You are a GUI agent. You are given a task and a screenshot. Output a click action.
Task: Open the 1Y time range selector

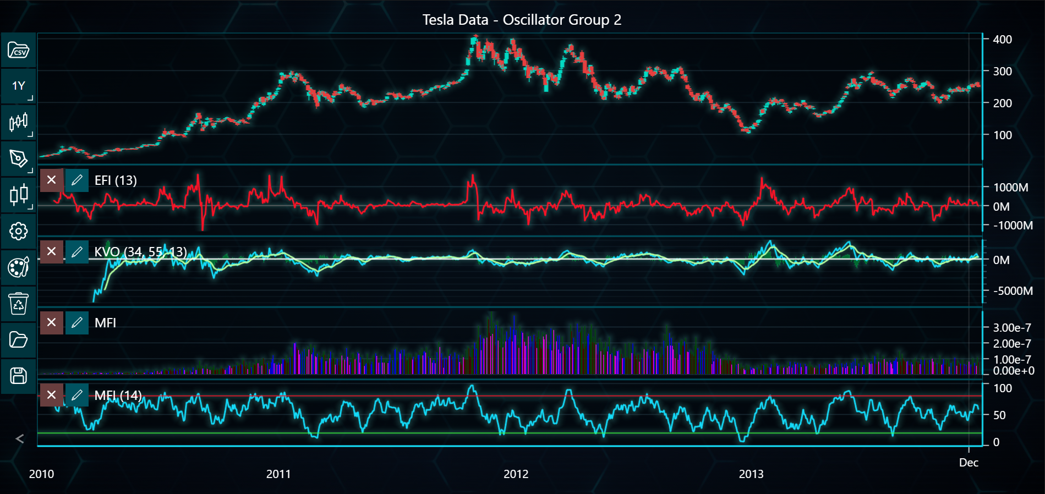tap(18, 86)
